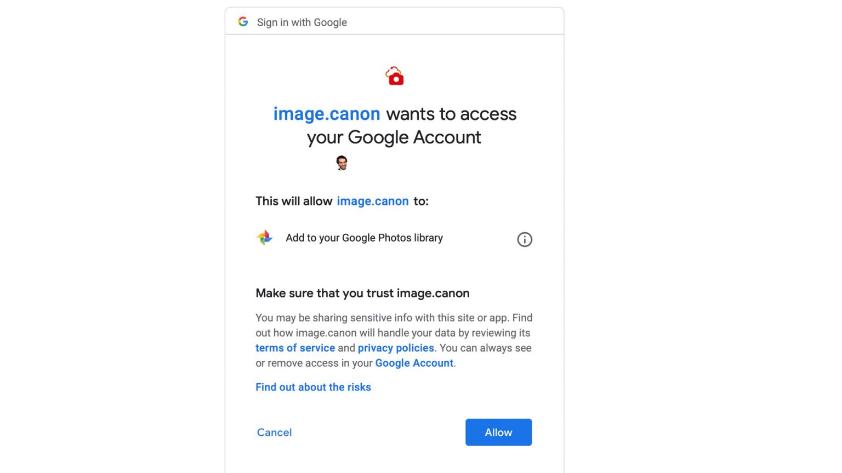The height and width of the screenshot is (473, 842).
Task: Click the 'This will allow' label text
Action: tap(294, 201)
